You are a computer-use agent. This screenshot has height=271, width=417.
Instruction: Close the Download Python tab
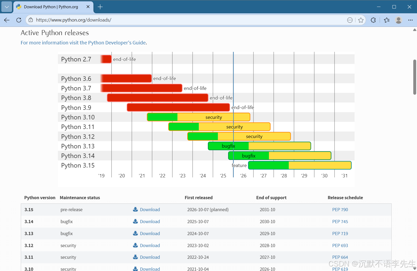click(88, 7)
